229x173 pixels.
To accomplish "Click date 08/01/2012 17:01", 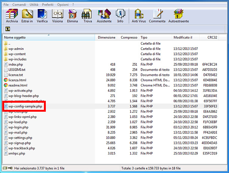I will pyautogui.click(x=185, y=96).
